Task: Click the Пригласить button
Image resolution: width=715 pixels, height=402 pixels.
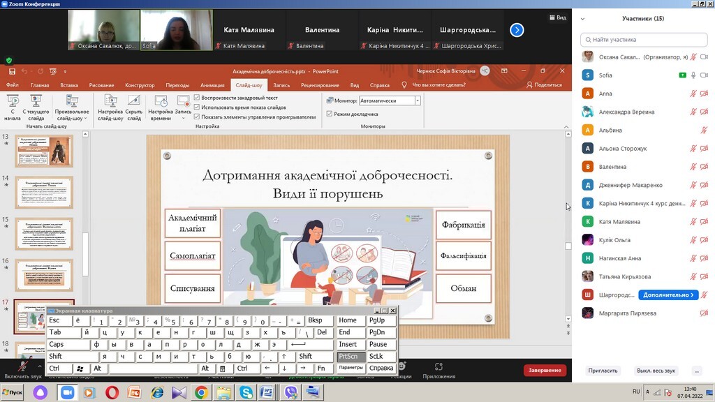Action: tap(603, 371)
